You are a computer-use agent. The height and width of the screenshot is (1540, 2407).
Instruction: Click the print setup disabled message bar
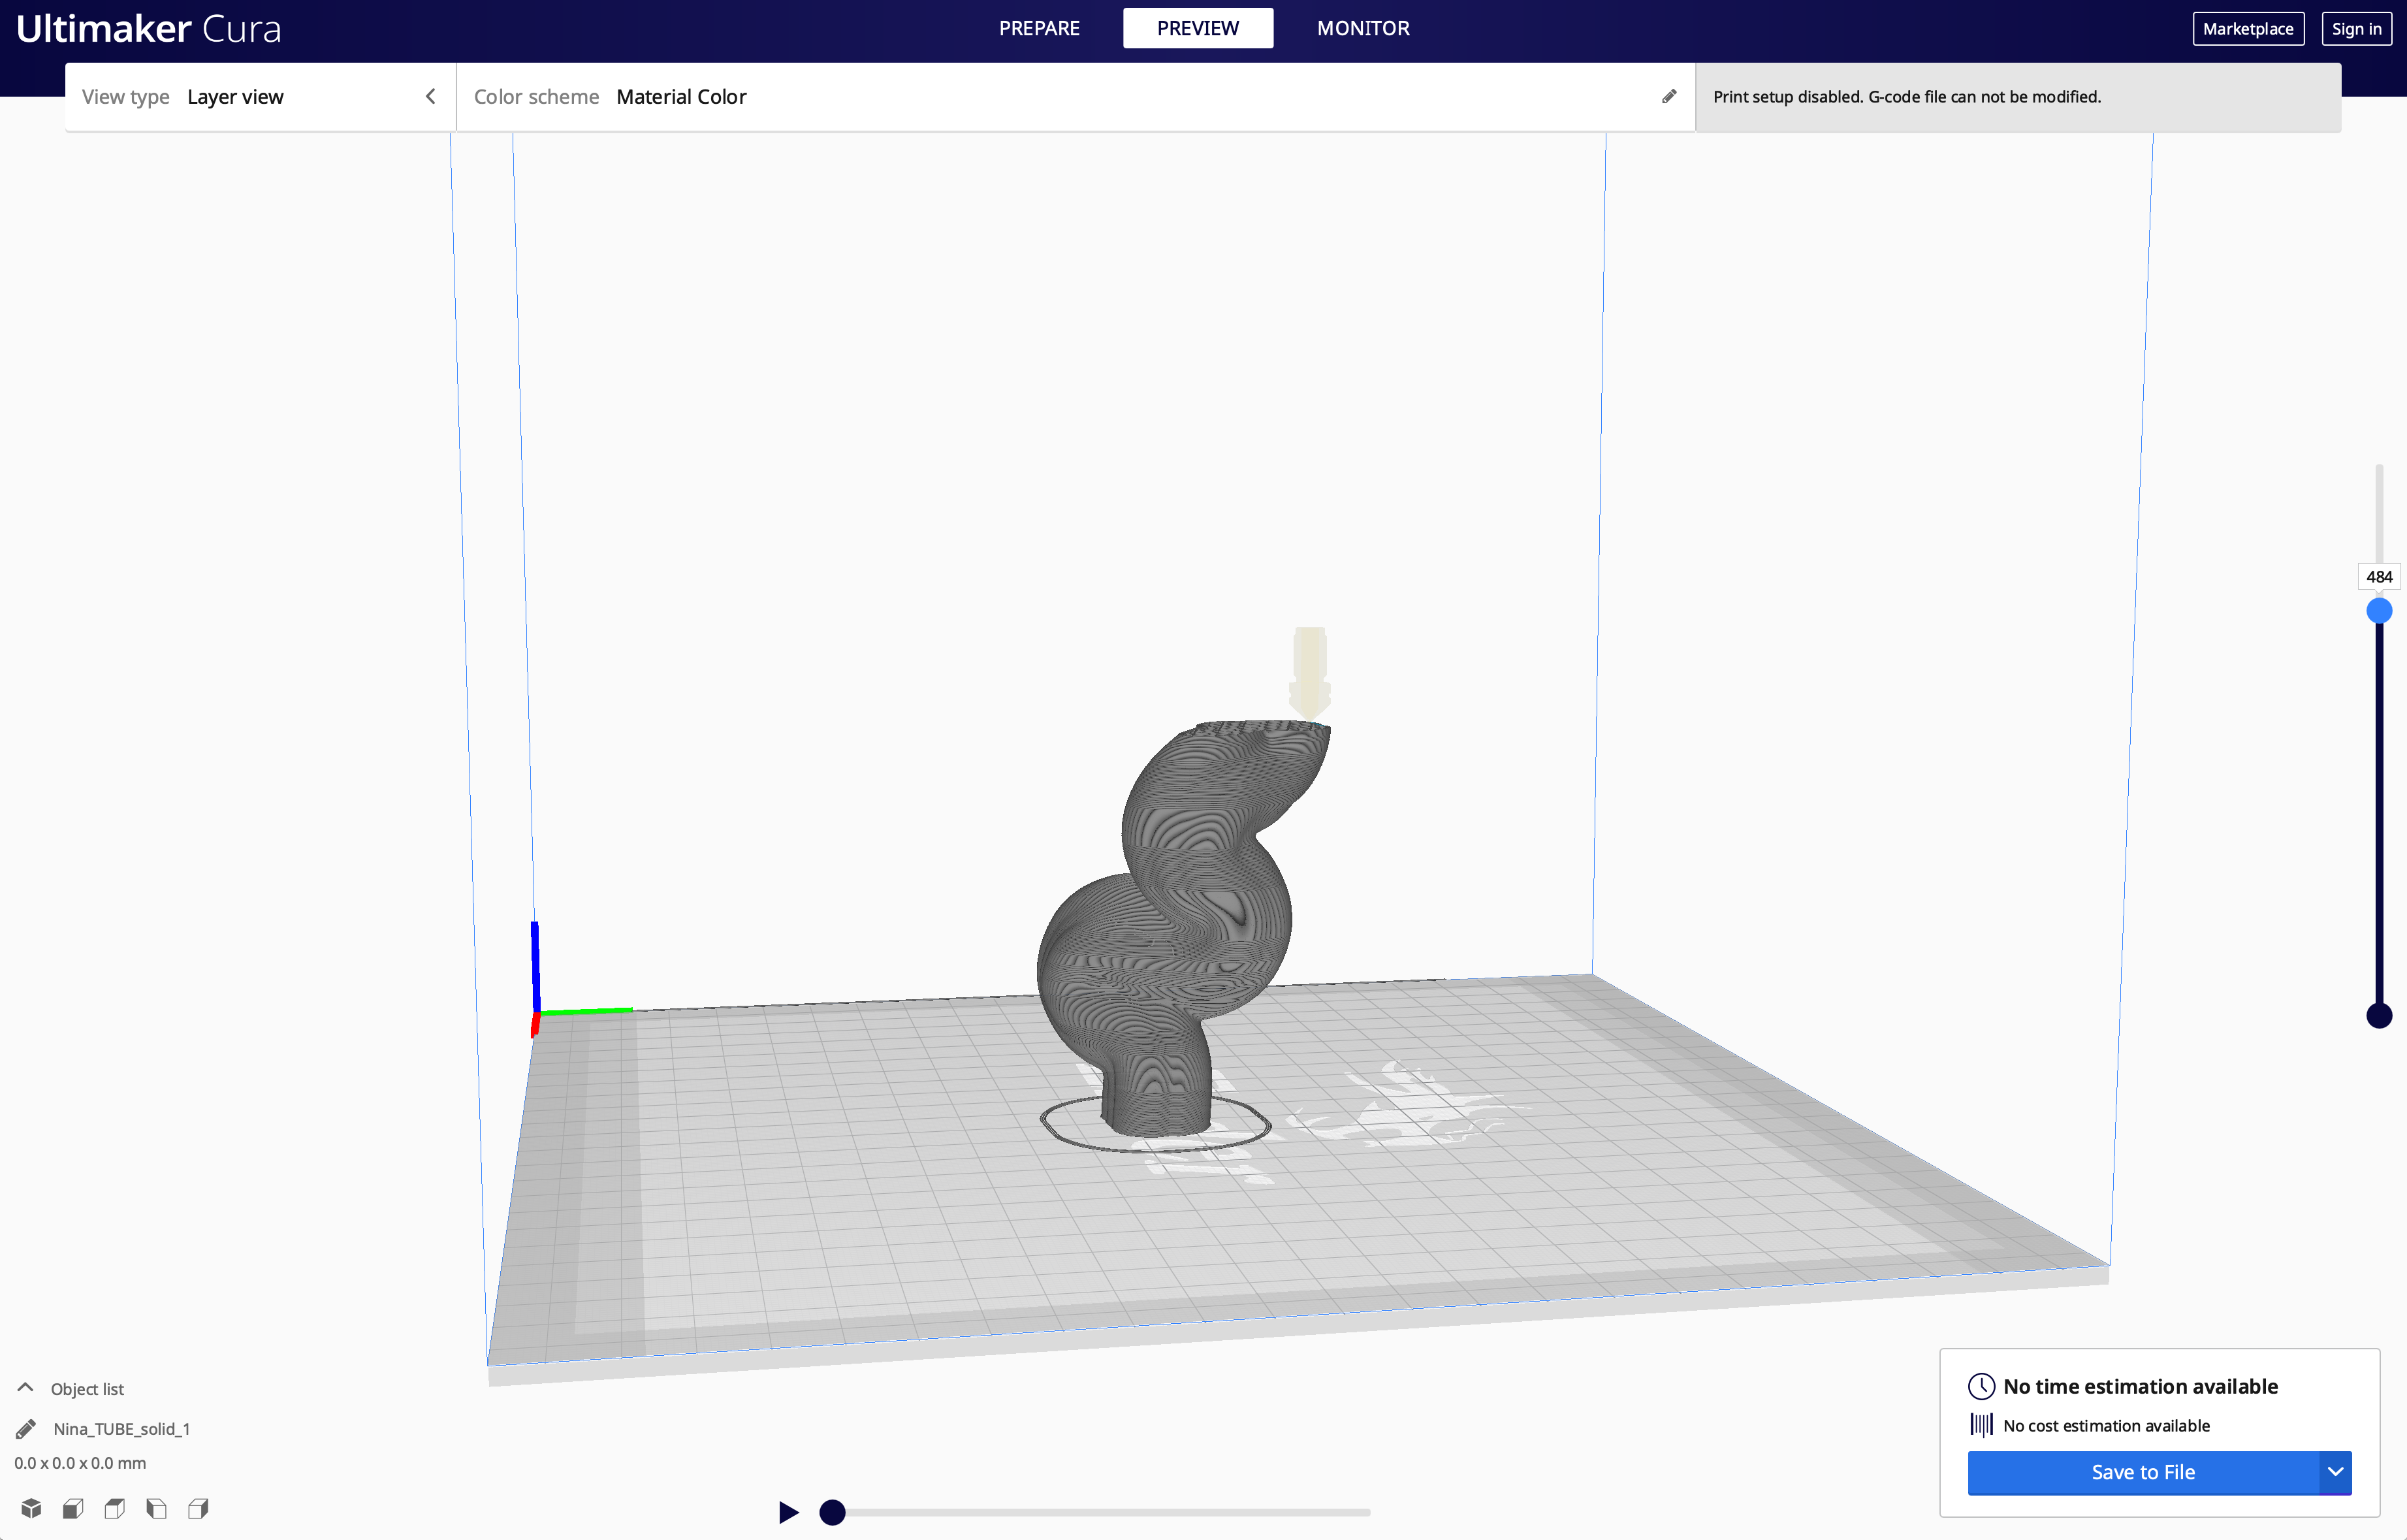click(x=2018, y=97)
